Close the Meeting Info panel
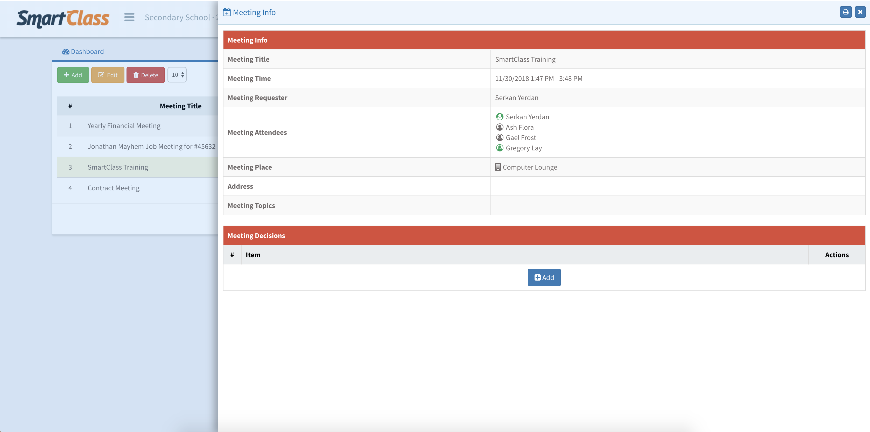This screenshot has height=432, width=870. click(860, 12)
